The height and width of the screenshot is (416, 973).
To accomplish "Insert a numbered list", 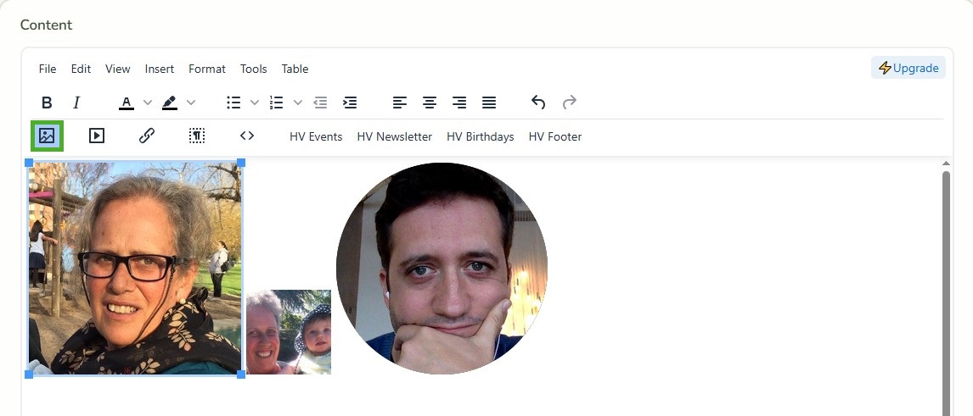I will [277, 103].
